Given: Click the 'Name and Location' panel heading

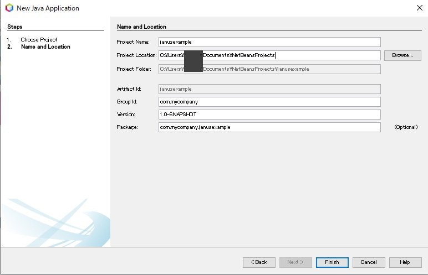Looking at the screenshot, I should click(141, 27).
